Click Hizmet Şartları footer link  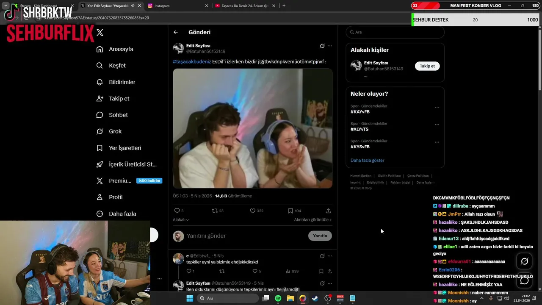tap(361, 176)
